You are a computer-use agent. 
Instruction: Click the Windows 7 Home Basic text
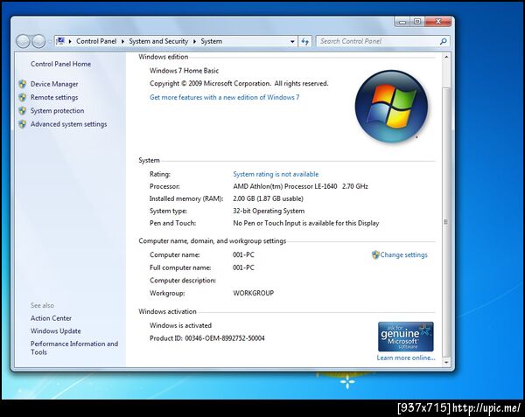click(x=184, y=71)
